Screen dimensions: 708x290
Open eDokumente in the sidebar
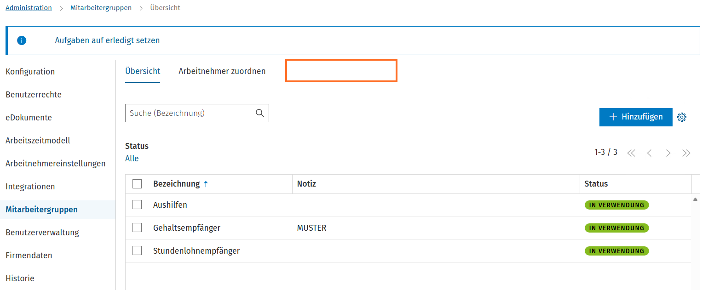coord(29,118)
